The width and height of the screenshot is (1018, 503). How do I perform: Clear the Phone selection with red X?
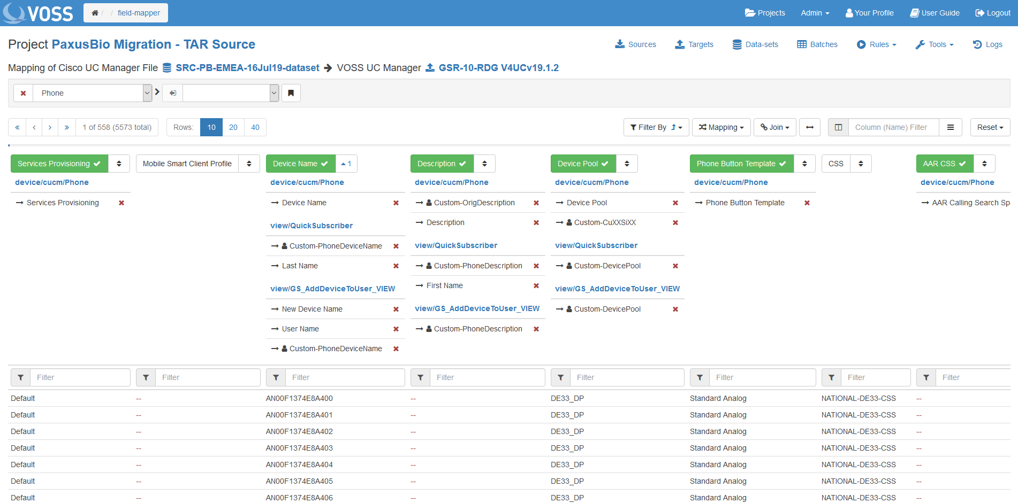[23, 93]
